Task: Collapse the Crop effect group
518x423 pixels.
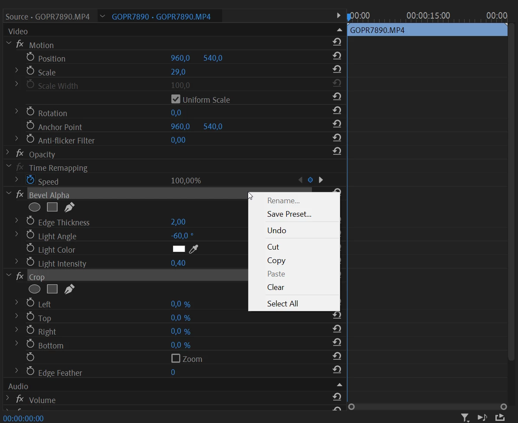Action: 9,275
